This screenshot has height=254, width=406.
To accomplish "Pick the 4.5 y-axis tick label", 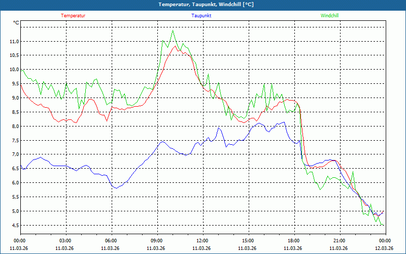I will (x=15, y=226).
